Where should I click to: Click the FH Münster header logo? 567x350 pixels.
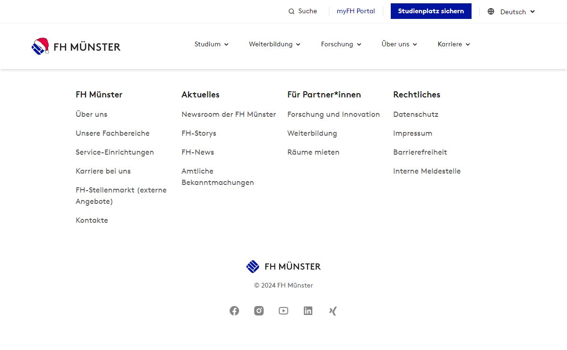point(76,46)
